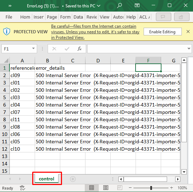The height and width of the screenshot is (192, 193).
Task: Open the Help ribbon tab
Action: [x=131, y=17]
